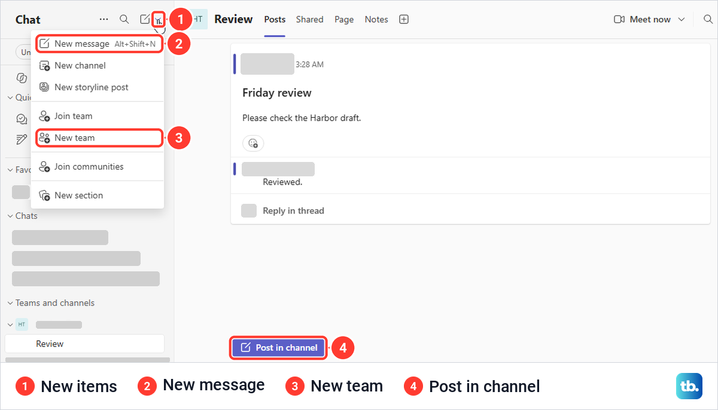
Task: Select Join communities menu entry
Action: point(98,166)
